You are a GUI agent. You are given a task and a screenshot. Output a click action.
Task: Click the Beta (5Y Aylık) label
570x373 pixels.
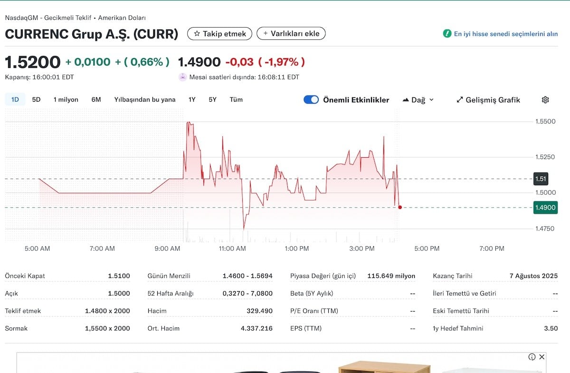[312, 293]
